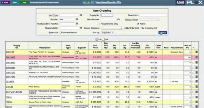Open supply number 00013459 link
This screenshot has width=204, height=108.
point(10,57)
